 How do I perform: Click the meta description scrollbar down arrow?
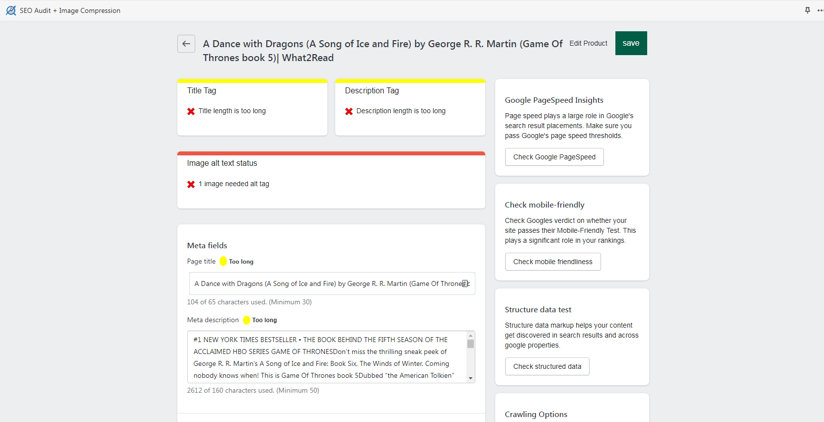470,378
